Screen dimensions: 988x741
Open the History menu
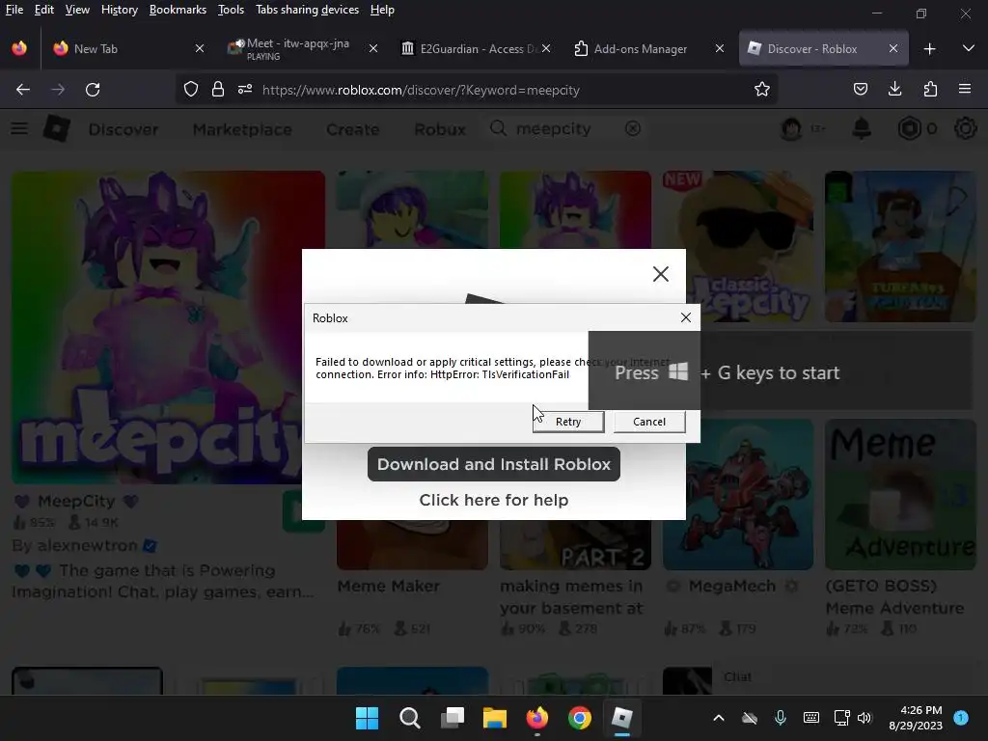[x=119, y=10]
